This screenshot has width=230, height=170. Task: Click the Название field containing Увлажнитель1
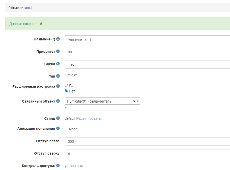pyautogui.click(x=147, y=40)
